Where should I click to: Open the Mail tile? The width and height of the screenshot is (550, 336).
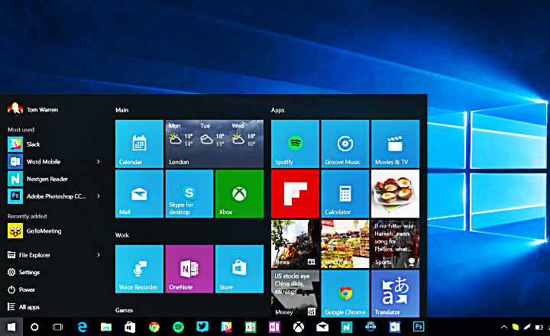click(x=139, y=194)
